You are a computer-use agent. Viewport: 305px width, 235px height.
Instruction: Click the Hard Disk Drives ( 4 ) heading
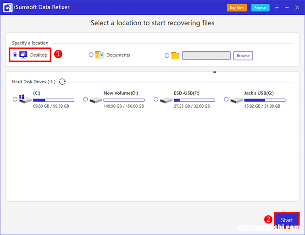click(x=33, y=82)
